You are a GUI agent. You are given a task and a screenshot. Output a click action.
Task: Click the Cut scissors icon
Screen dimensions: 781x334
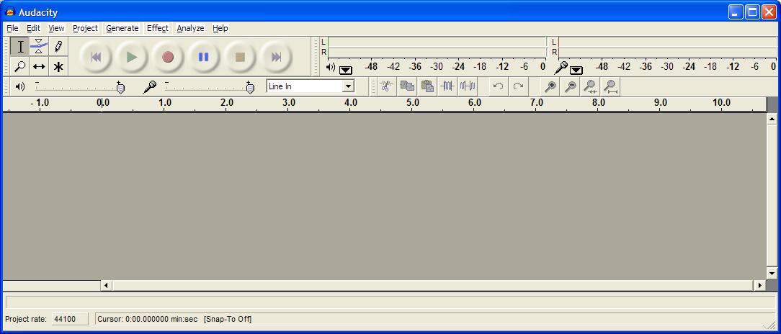386,86
